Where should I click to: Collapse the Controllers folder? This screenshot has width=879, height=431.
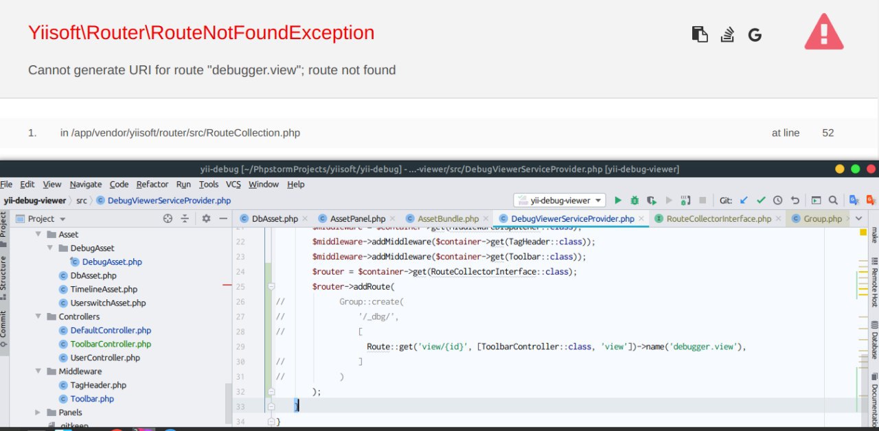38,316
